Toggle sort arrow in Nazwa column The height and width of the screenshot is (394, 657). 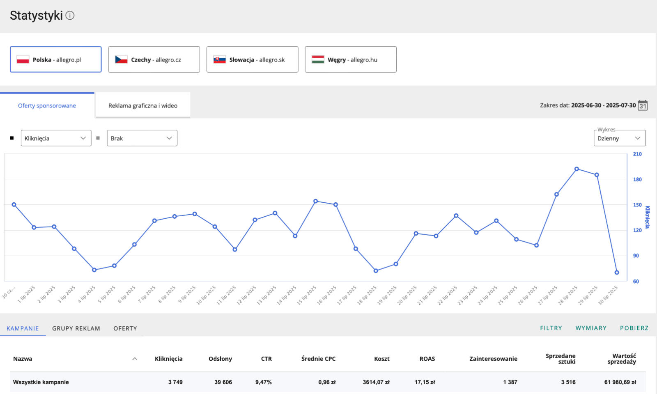pos(135,359)
